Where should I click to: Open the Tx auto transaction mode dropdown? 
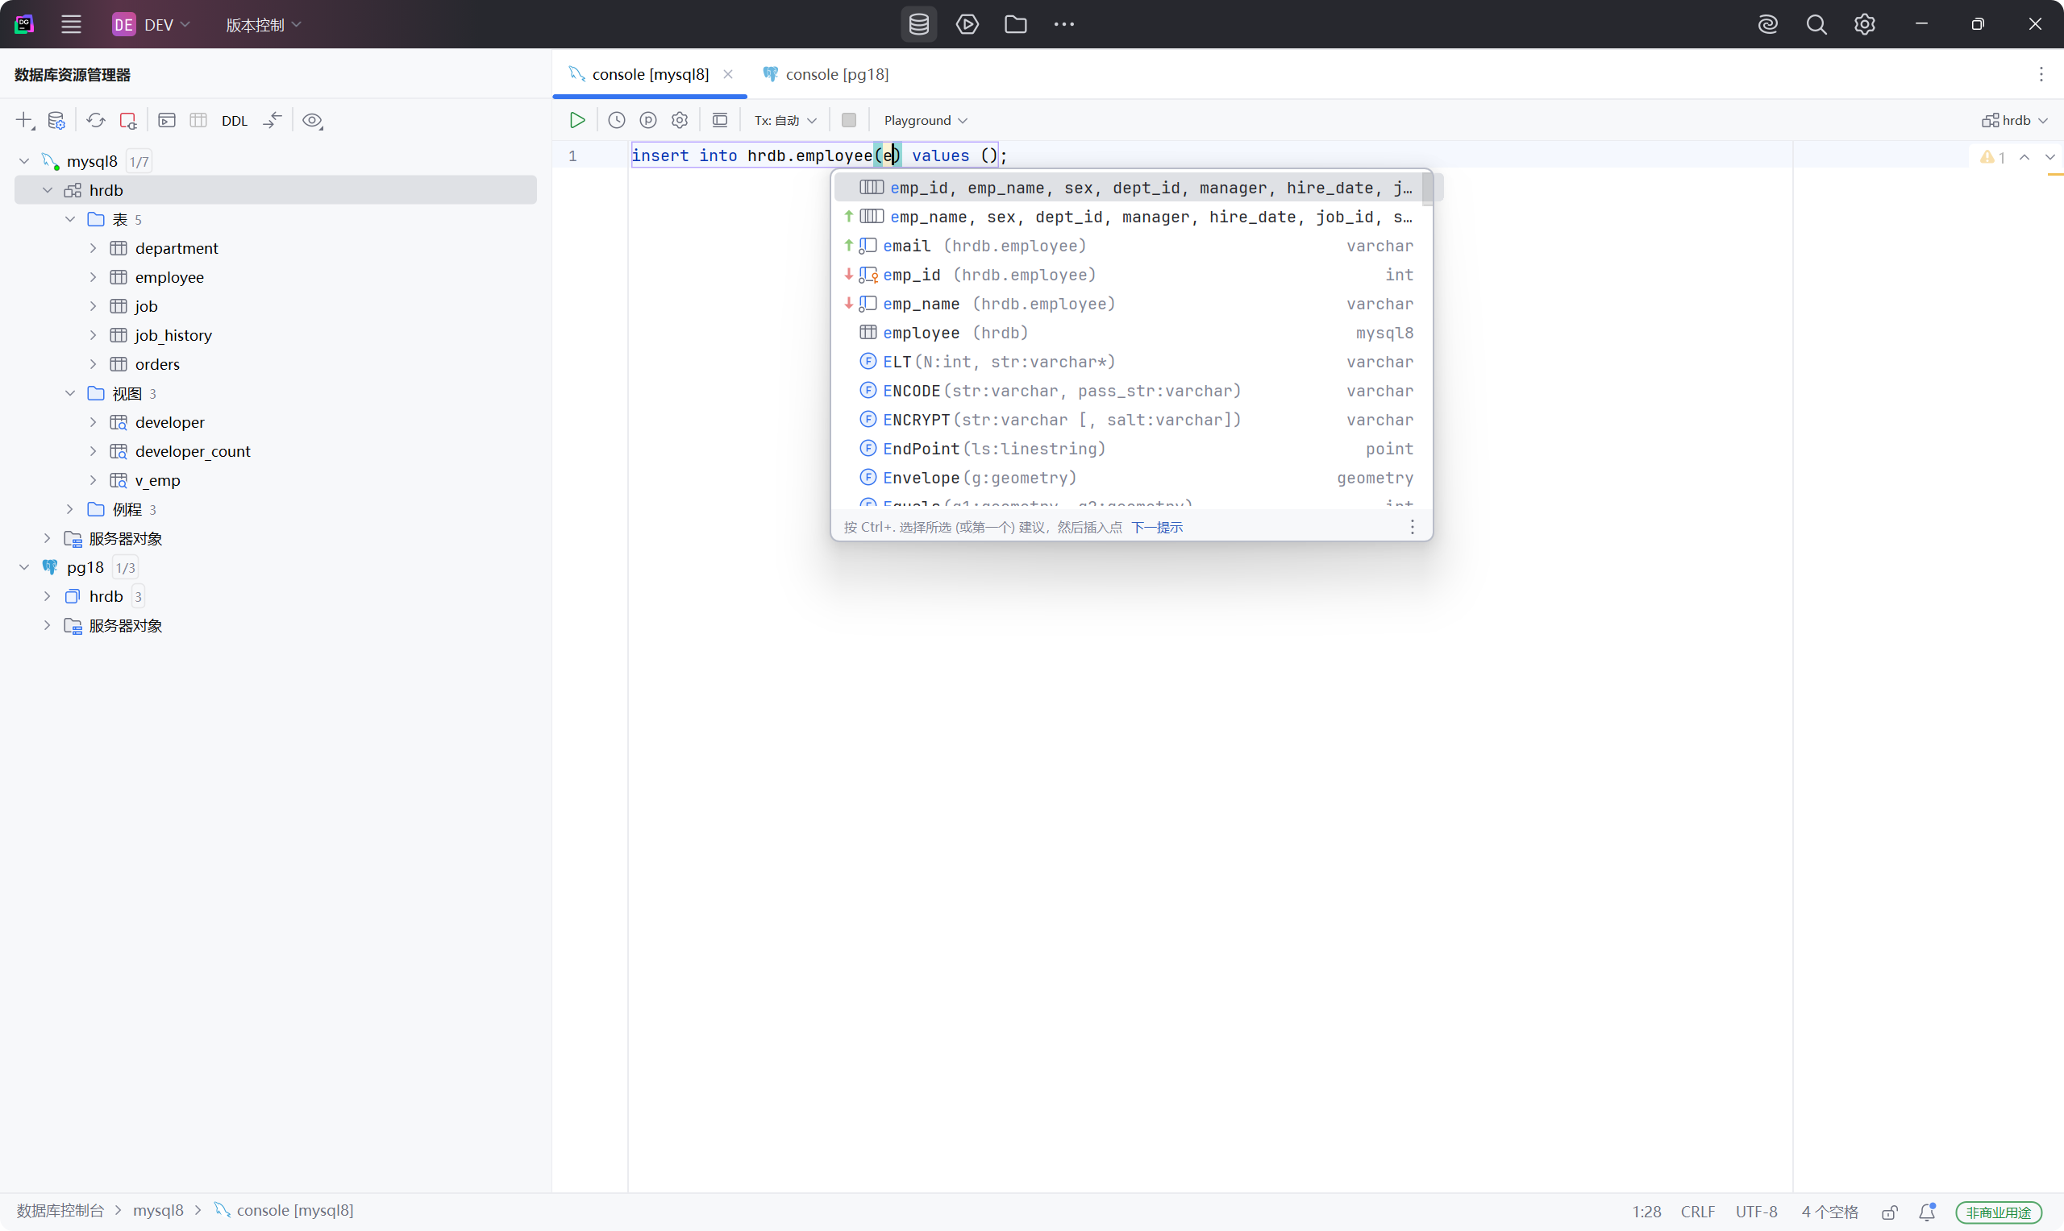point(784,120)
